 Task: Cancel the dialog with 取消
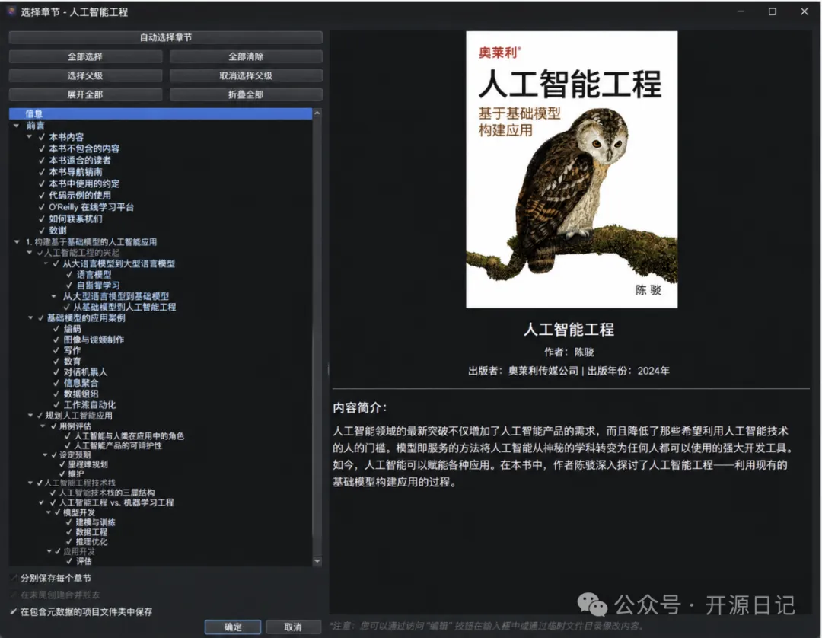293,627
